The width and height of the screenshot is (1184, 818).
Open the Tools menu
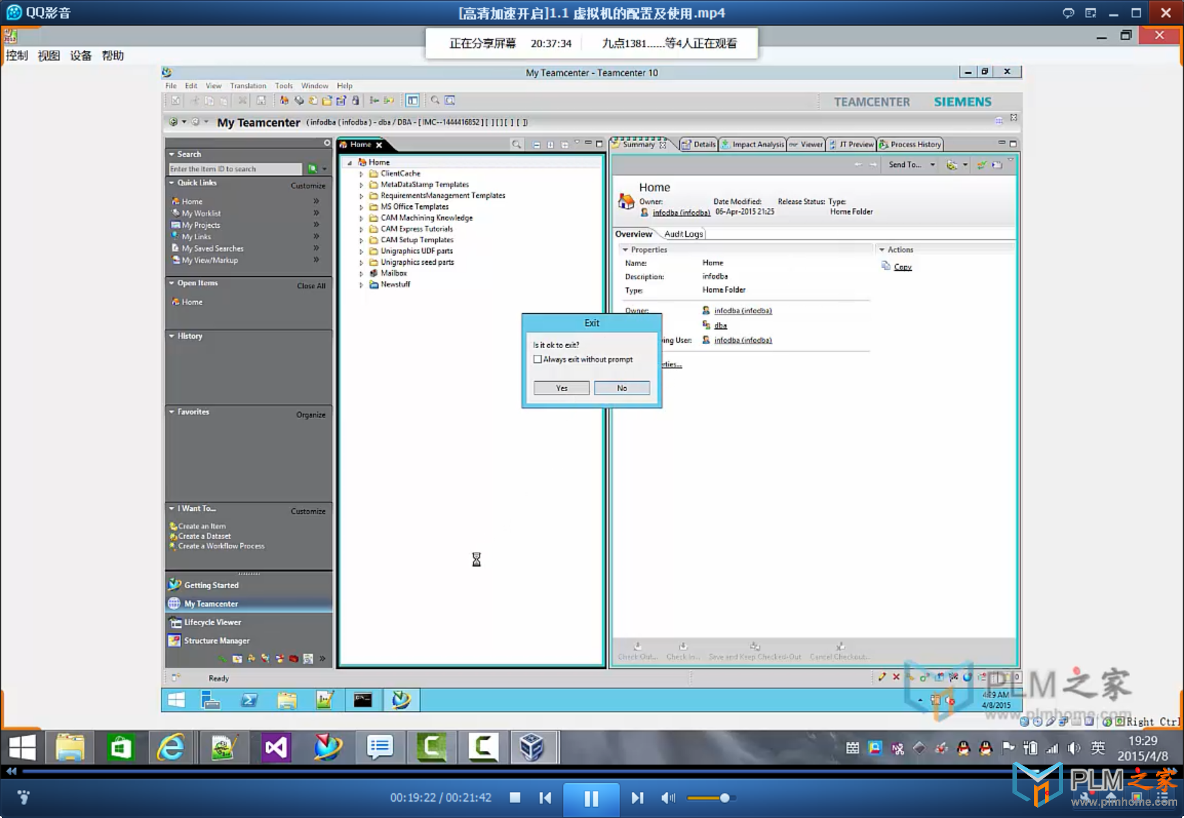click(x=284, y=85)
